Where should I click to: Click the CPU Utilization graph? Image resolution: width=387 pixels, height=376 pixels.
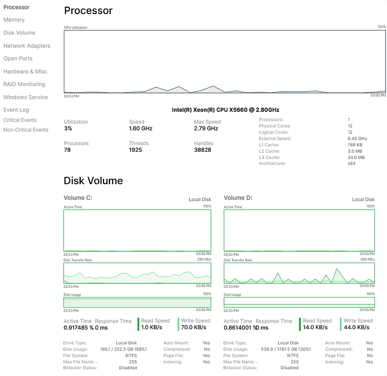tap(225, 62)
